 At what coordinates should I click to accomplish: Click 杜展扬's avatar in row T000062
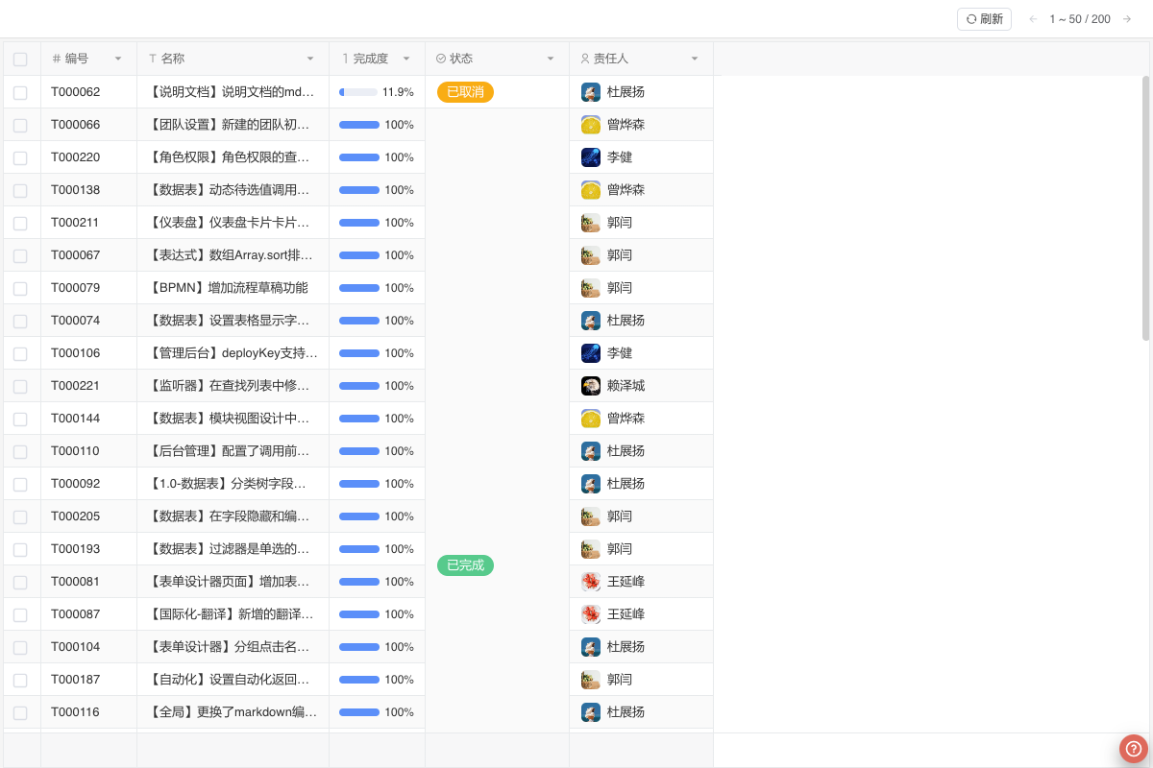click(590, 91)
